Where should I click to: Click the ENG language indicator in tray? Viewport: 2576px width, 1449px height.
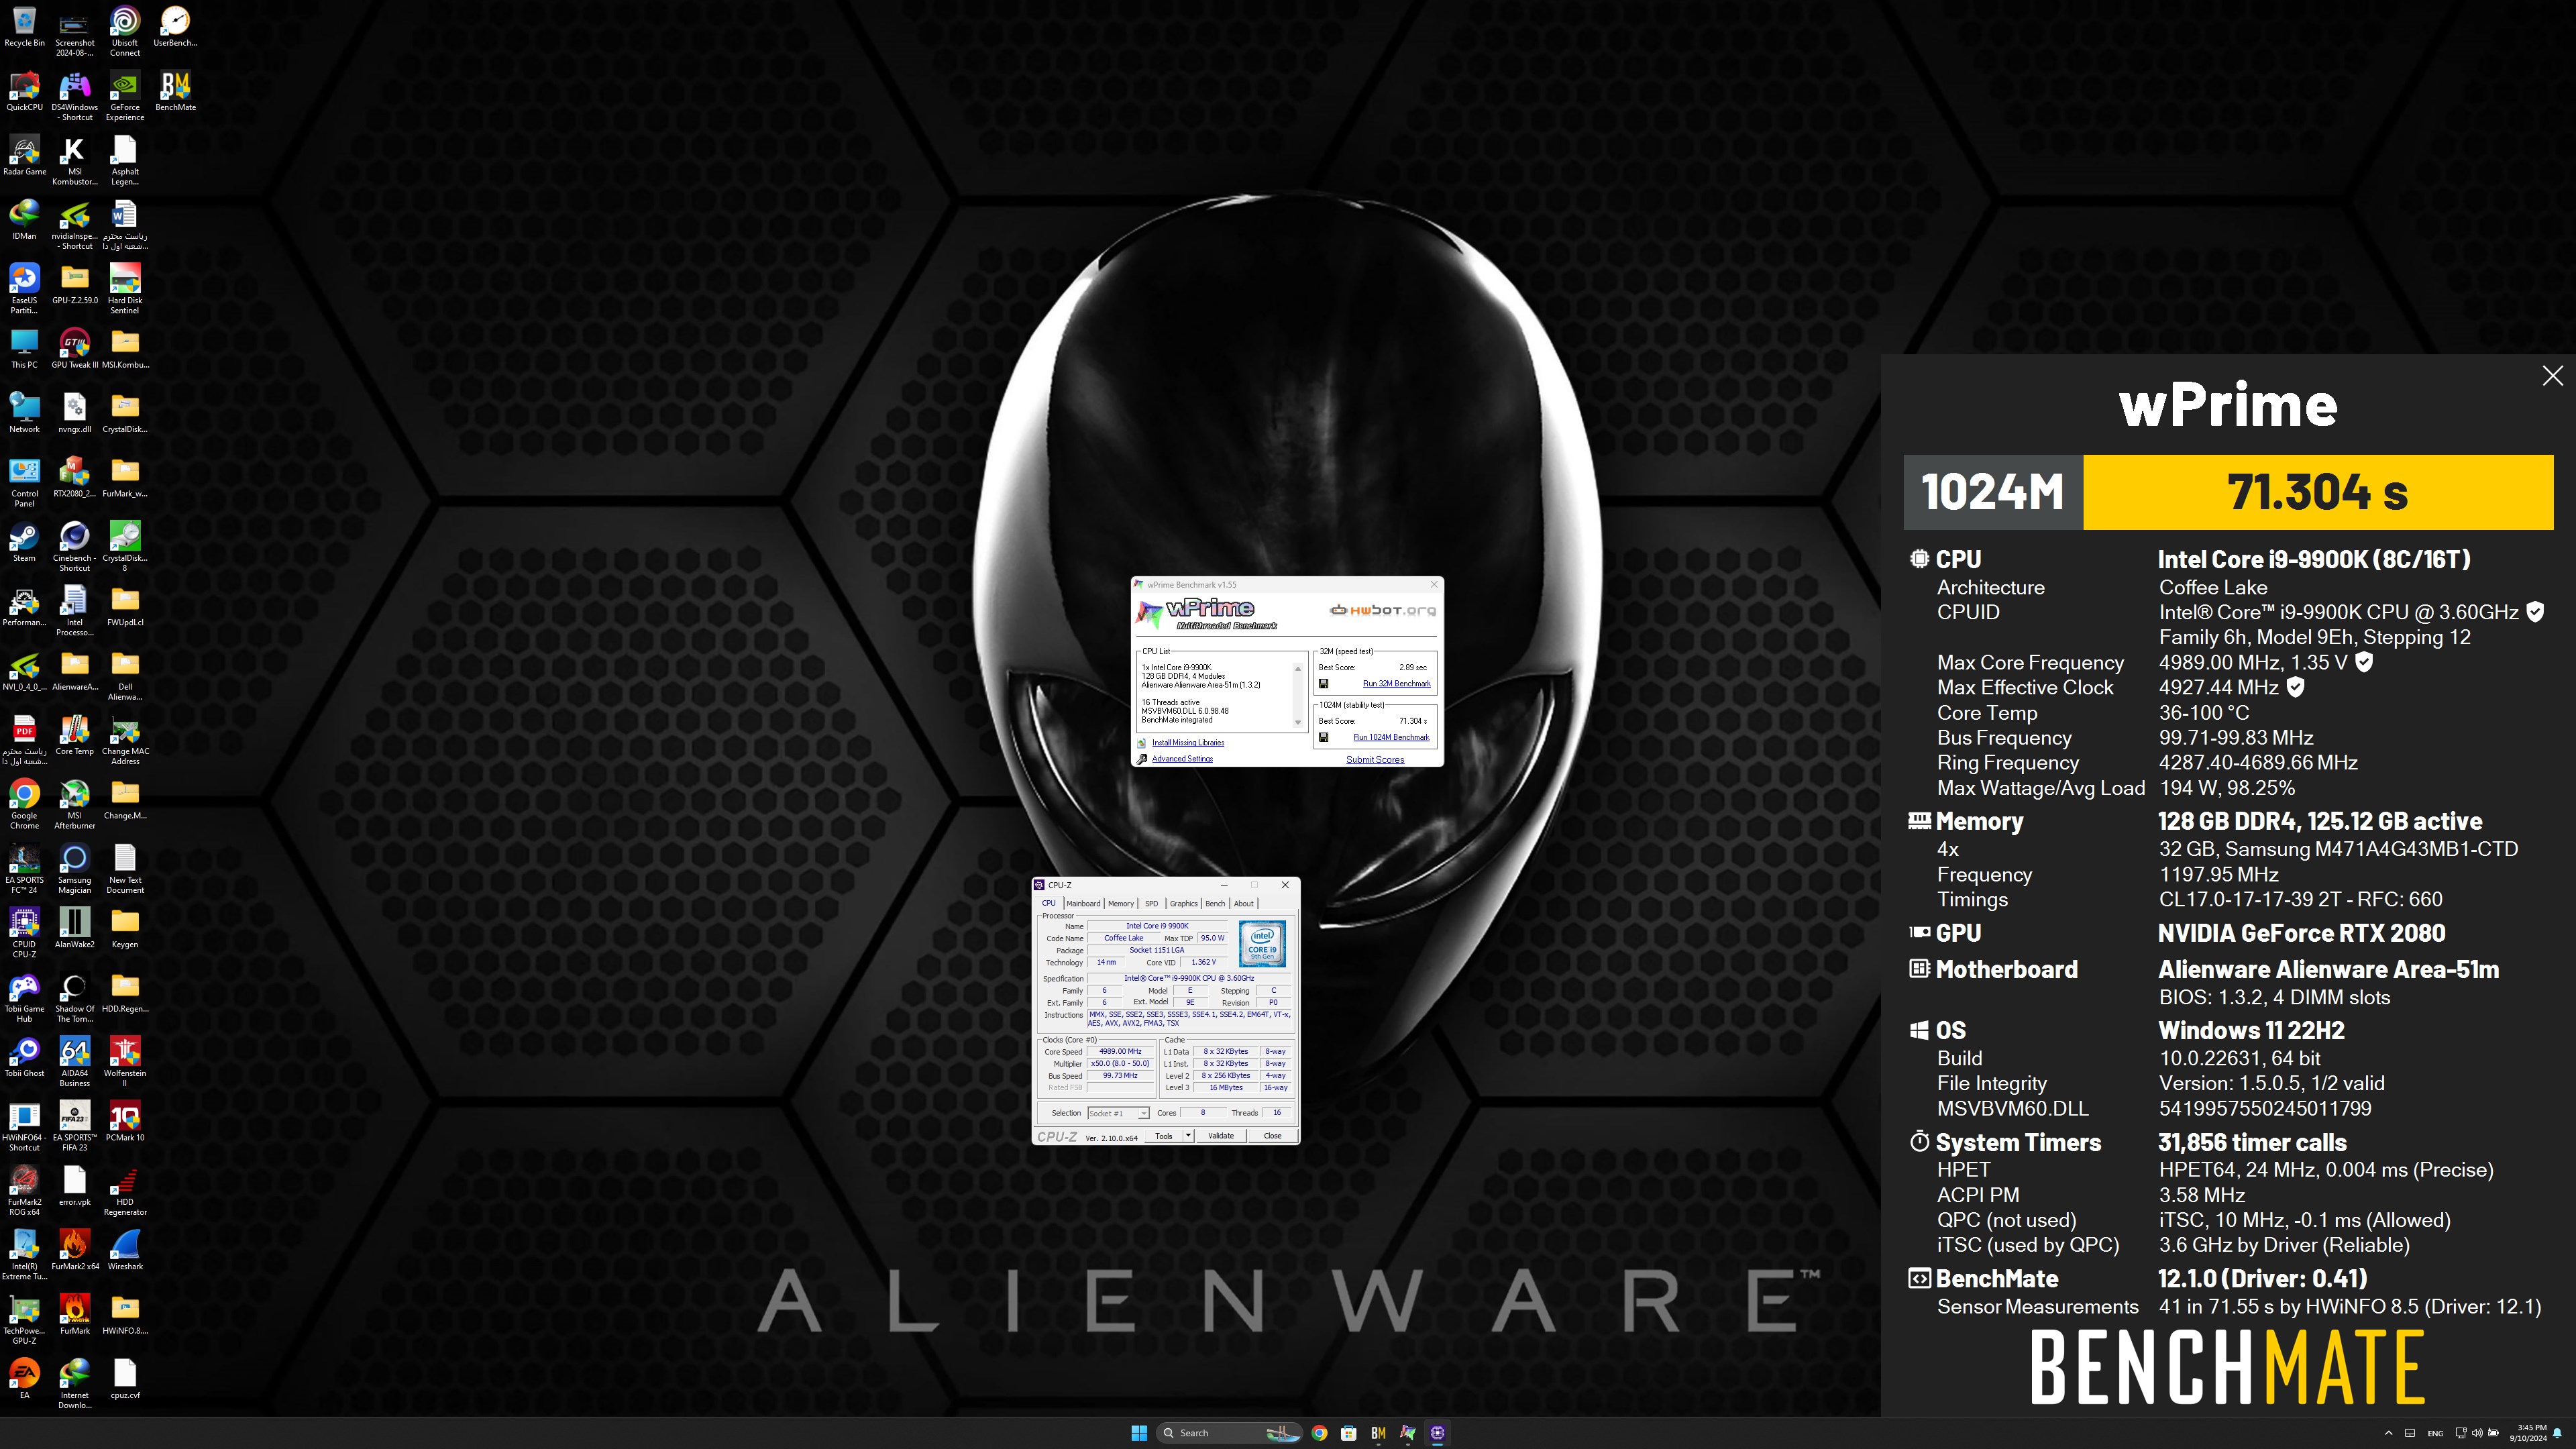pyautogui.click(x=2435, y=1433)
